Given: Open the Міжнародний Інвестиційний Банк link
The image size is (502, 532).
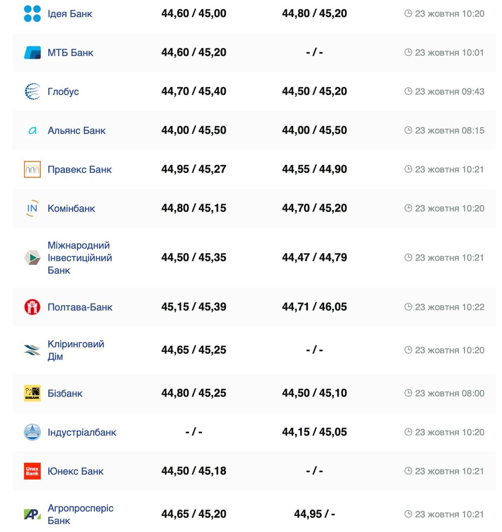Looking at the screenshot, I should tap(79, 258).
